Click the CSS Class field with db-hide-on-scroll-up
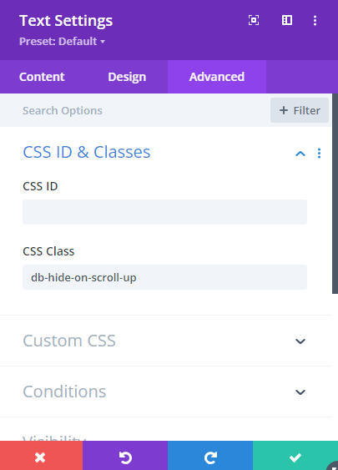Image resolution: width=338 pixels, height=470 pixels. (164, 277)
